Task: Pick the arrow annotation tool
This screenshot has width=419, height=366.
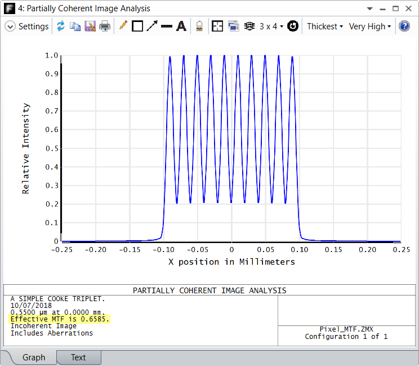Action: pyautogui.click(x=152, y=26)
